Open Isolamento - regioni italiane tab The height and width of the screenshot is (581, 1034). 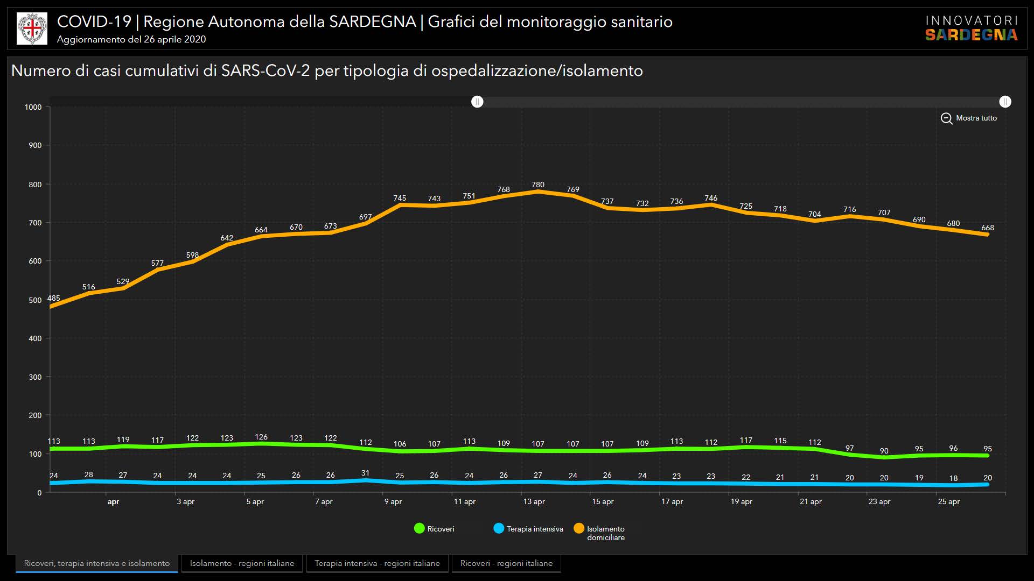tap(242, 563)
